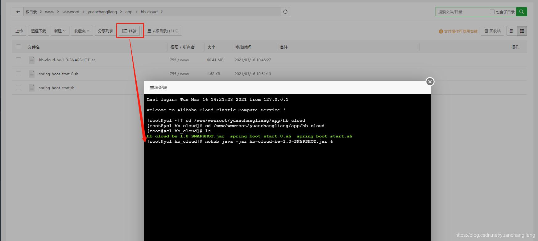Click the 上传 upload button
The image size is (538, 241).
[x=19, y=31]
